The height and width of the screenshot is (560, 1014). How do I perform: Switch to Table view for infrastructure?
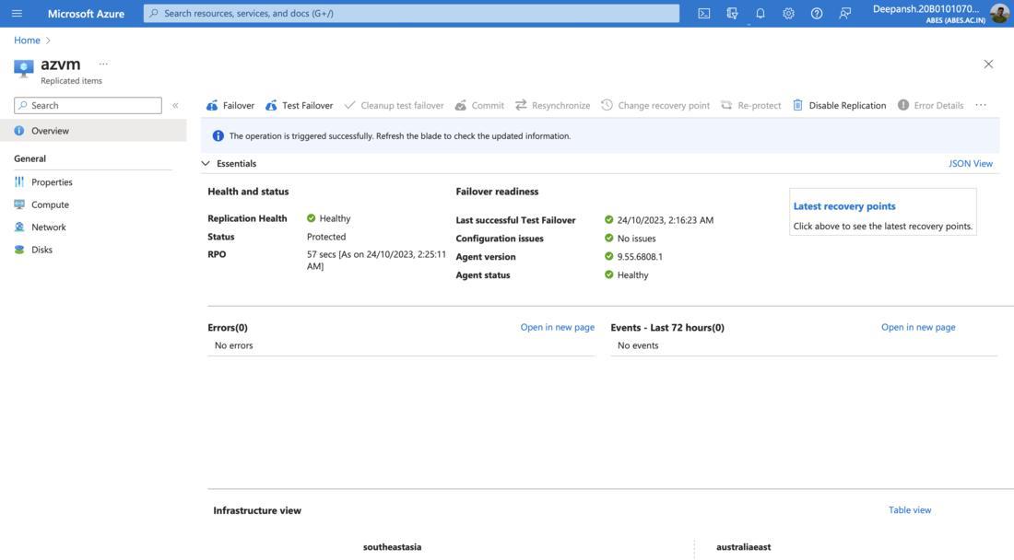coord(909,510)
